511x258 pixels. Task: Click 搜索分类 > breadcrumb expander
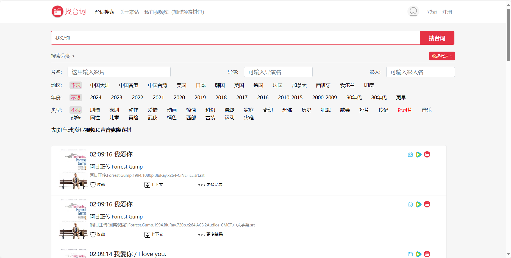click(63, 56)
